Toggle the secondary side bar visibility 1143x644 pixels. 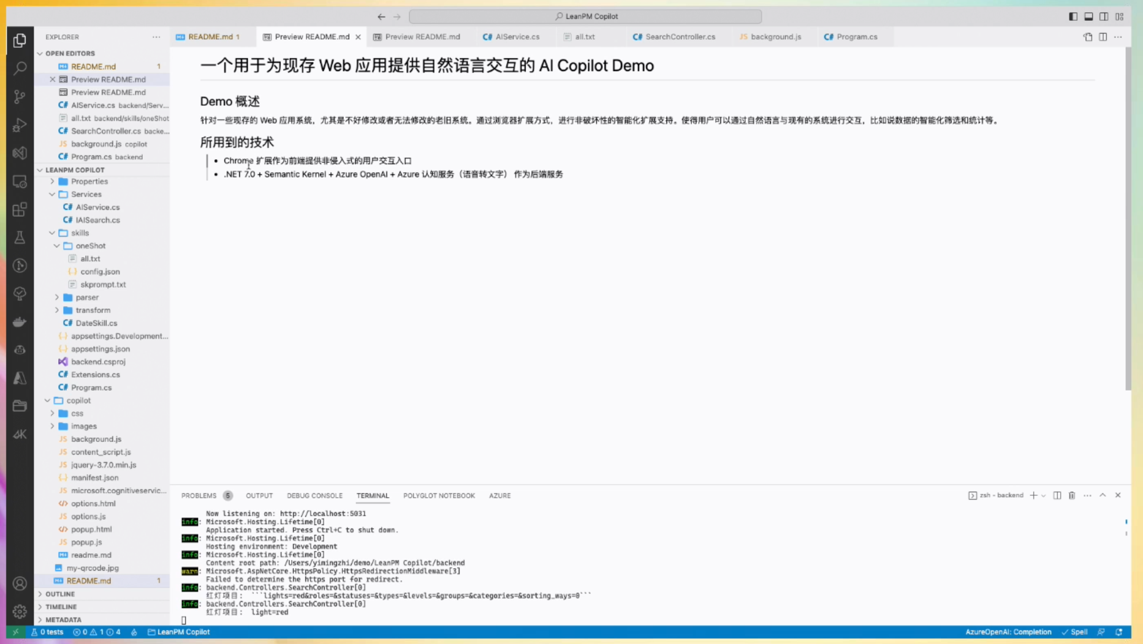[1104, 17]
